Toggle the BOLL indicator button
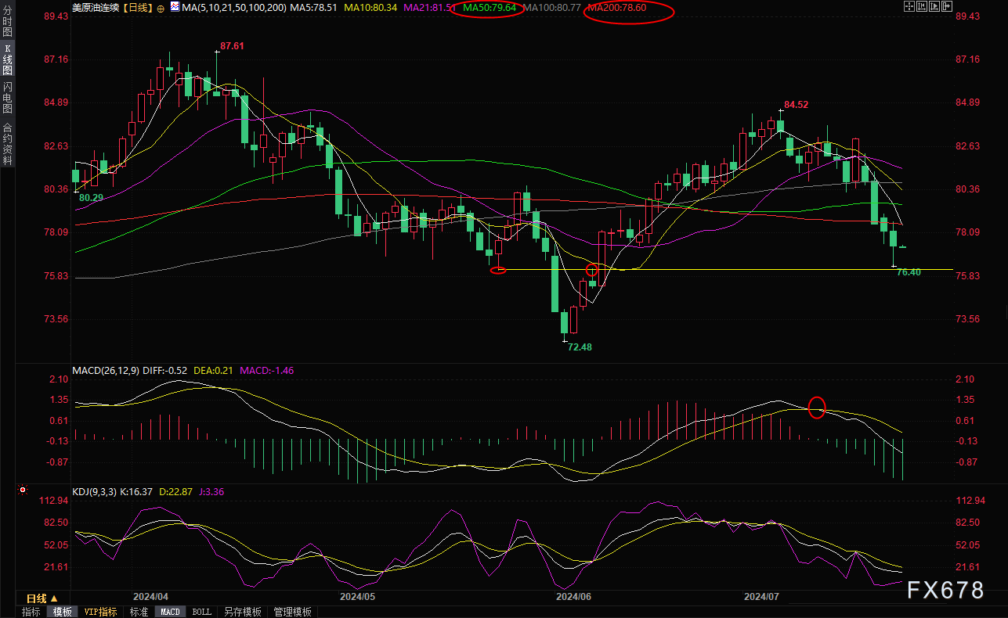This screenshot has width=1008, height=618. (201, 612)
